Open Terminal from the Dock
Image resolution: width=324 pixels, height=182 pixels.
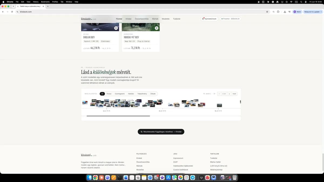tap(120, 178)
